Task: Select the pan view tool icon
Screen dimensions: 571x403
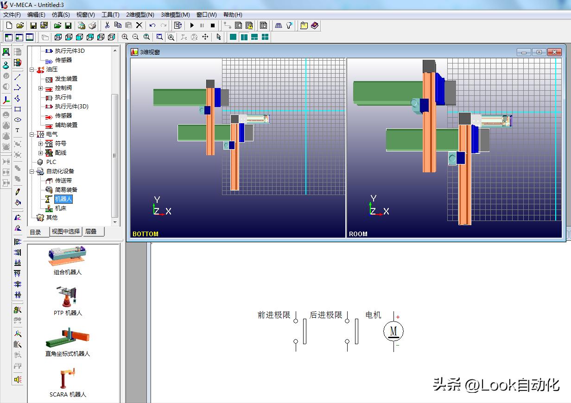Action: [204, 37]
